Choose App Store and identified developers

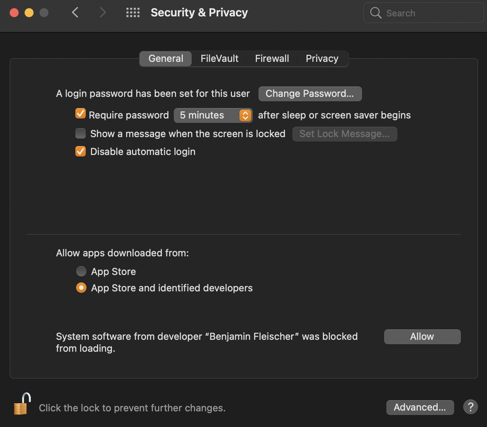(x=81, y=288)
